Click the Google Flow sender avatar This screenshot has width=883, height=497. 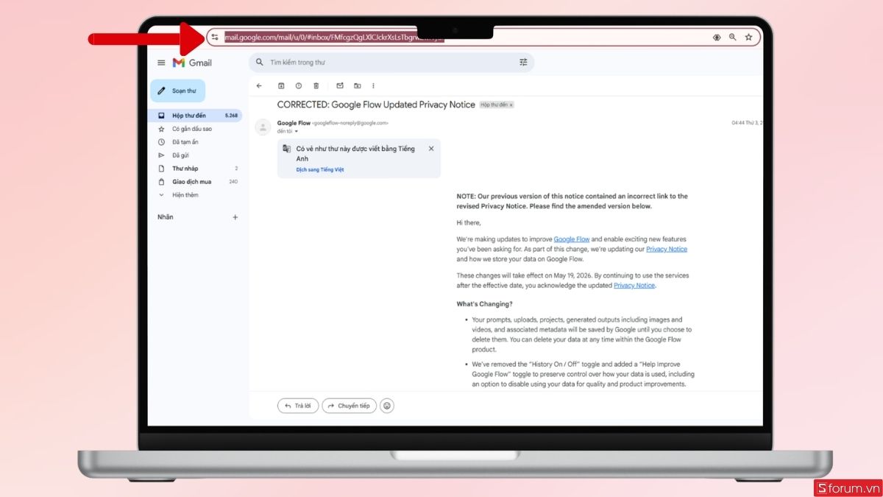click(263, 127)
